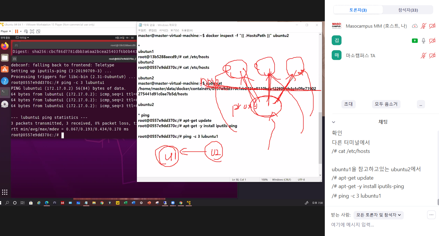Viewport: 439px width, 236px height.
Task: Click the Help question mark dock icon
Action: [5, 81]
